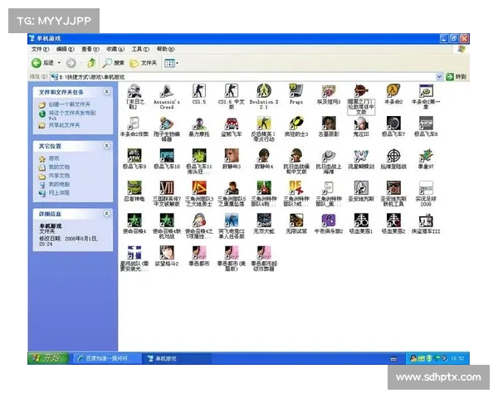498x398 pixels.
Task: Go up one folder level
Action: pos(91,63)
